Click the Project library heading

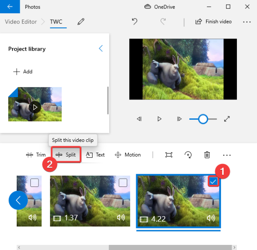point(27,49)
